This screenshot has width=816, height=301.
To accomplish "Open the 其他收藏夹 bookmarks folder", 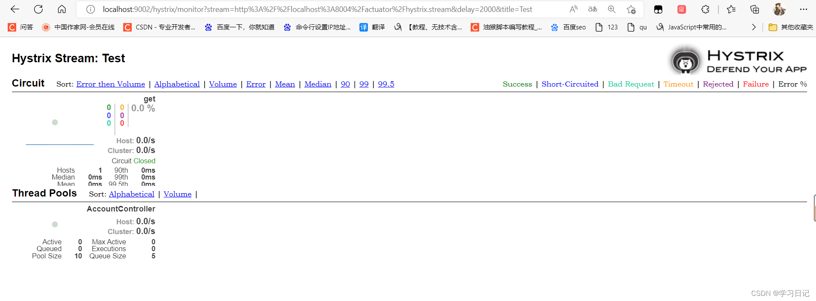I will 791,27.
